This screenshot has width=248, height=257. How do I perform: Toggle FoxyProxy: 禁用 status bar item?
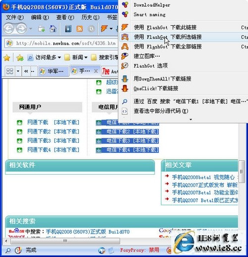[x=139, y=250]
